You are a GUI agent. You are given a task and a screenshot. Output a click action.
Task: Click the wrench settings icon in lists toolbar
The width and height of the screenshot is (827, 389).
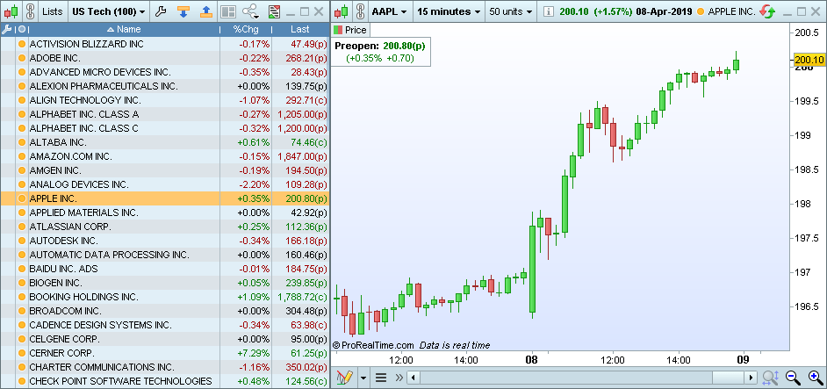pyautogui.click(x=160, y=12)
